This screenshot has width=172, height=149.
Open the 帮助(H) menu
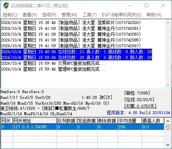[x=154, y=15]
